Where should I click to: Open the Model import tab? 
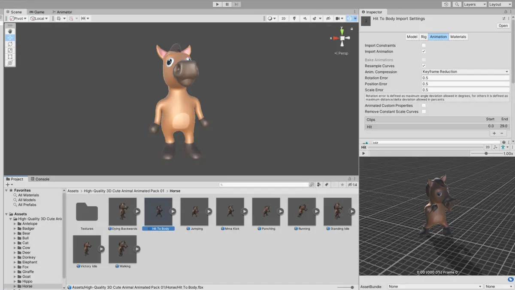point(412,37)
